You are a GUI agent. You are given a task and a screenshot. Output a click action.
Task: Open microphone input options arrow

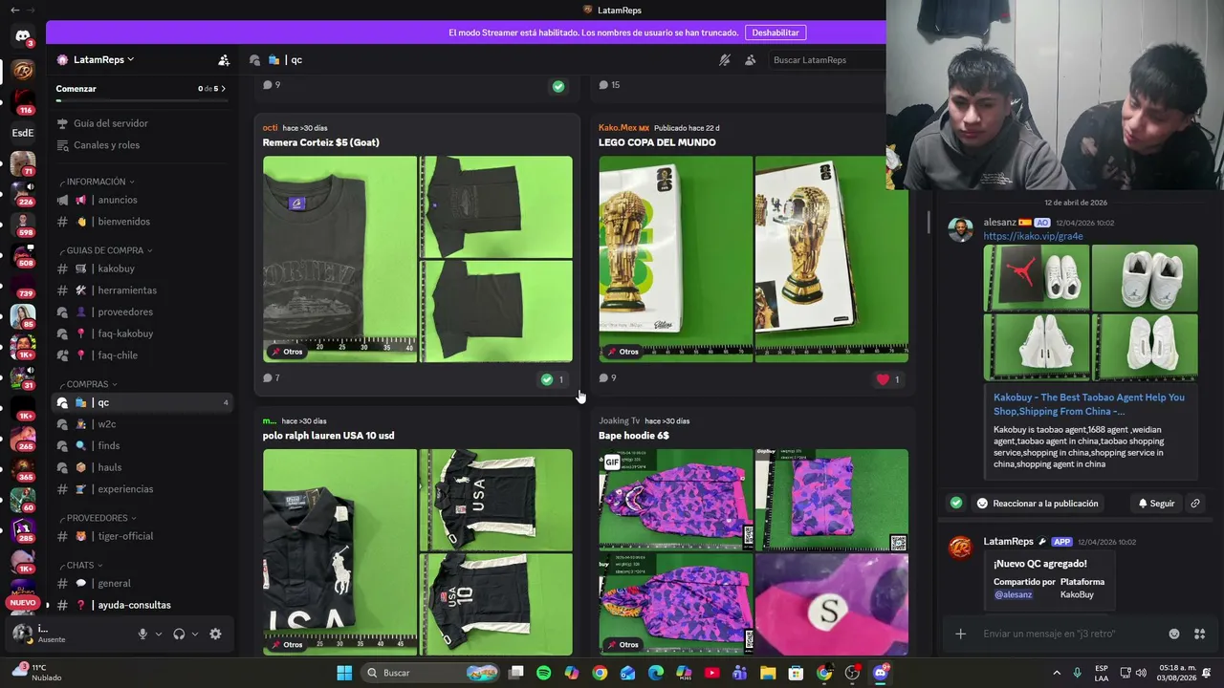point(159,634)
